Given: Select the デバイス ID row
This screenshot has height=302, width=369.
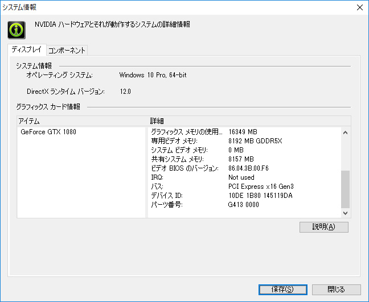Looking at the screenshot, I should coord(244,196).
